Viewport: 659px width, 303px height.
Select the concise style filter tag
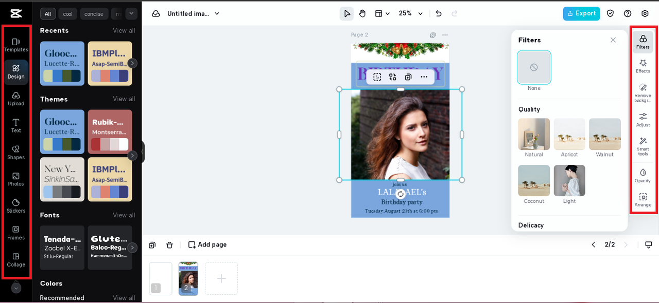(x=94, y=14)
